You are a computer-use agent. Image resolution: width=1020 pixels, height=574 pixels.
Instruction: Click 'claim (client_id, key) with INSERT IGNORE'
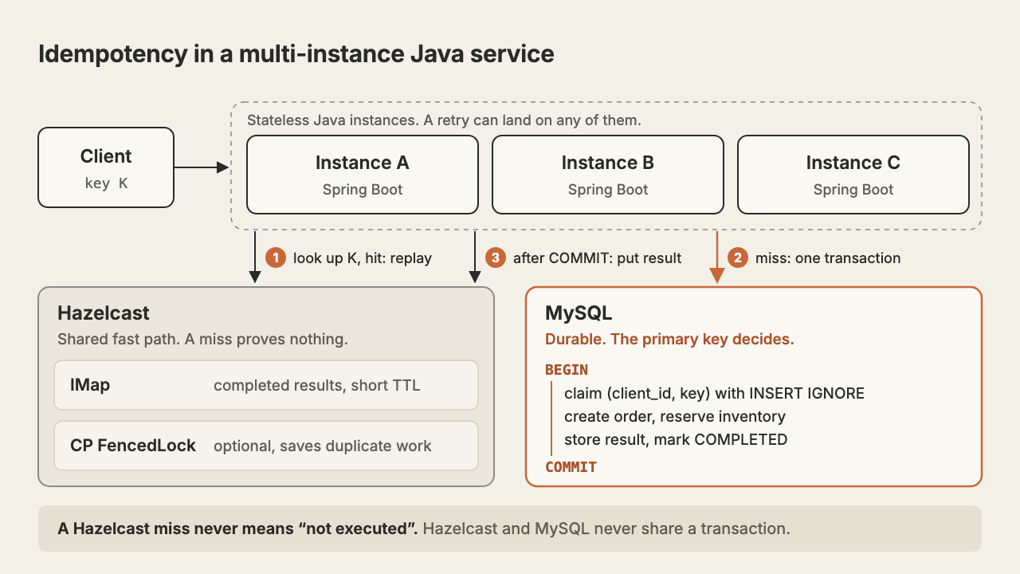(x=714, y=394)
